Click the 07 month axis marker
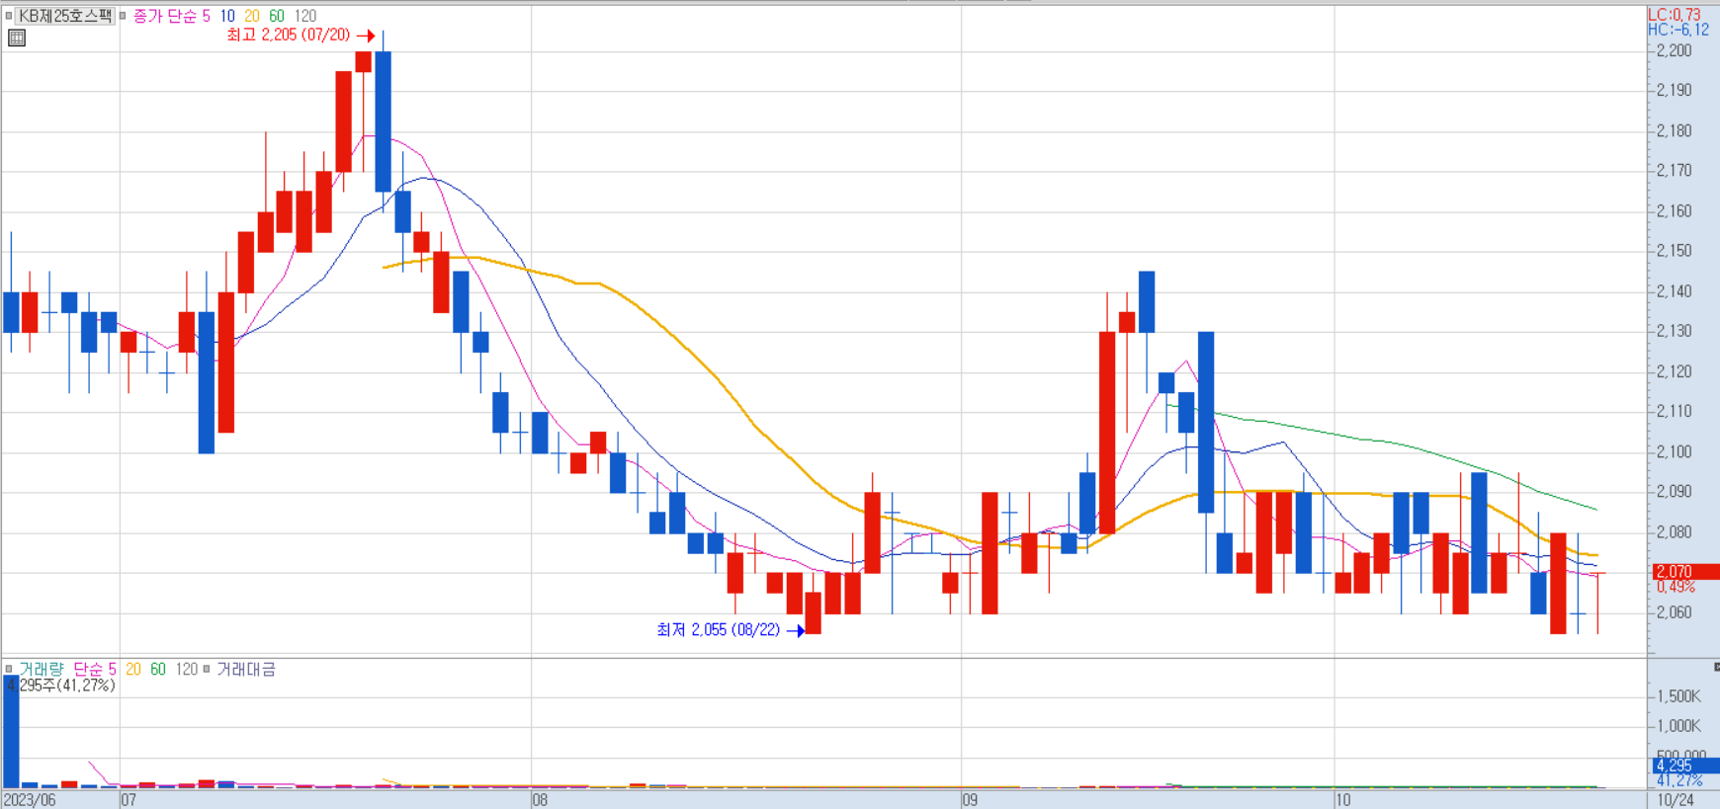1720x809 pixels. click(x=129, y=800)
